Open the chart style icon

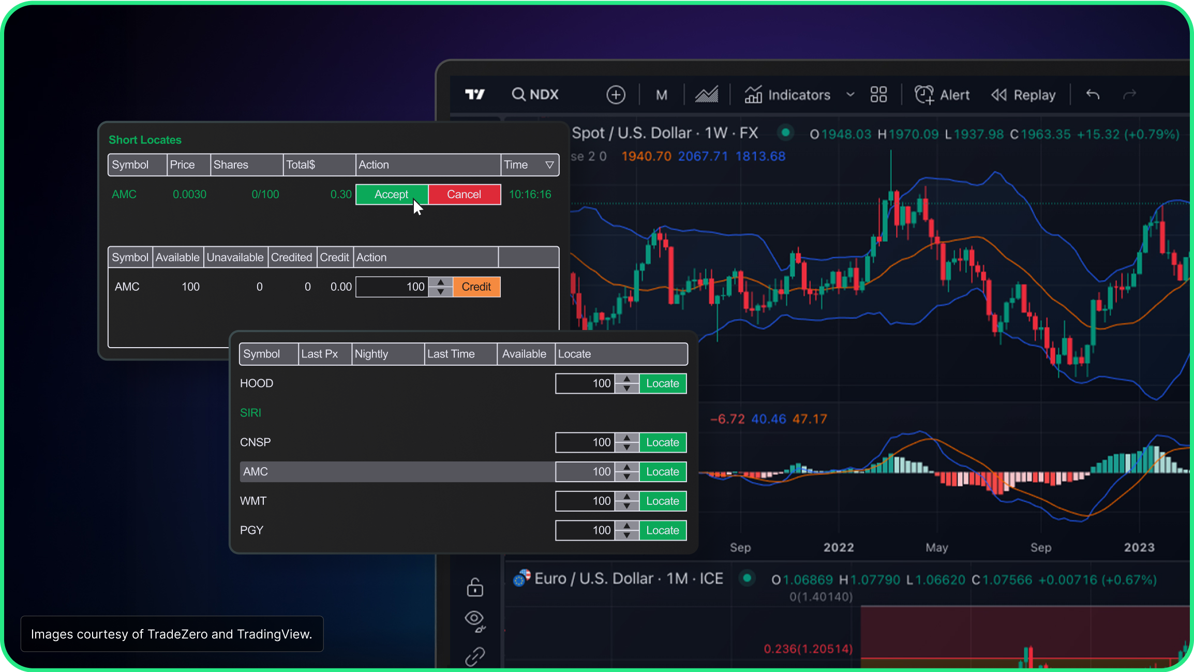point(706,95)
